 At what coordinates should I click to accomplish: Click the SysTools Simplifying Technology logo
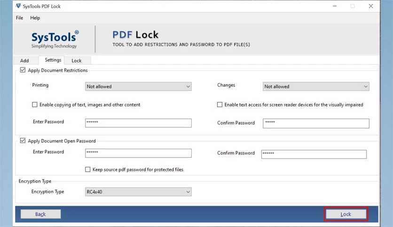click(x=55, y=39)
